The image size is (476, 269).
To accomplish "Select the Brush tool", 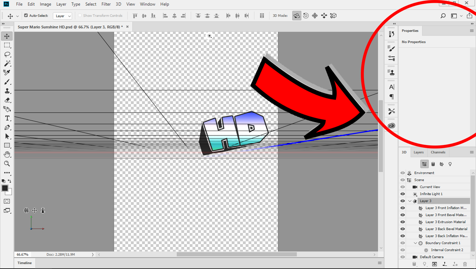I will (x=7, y=82).
